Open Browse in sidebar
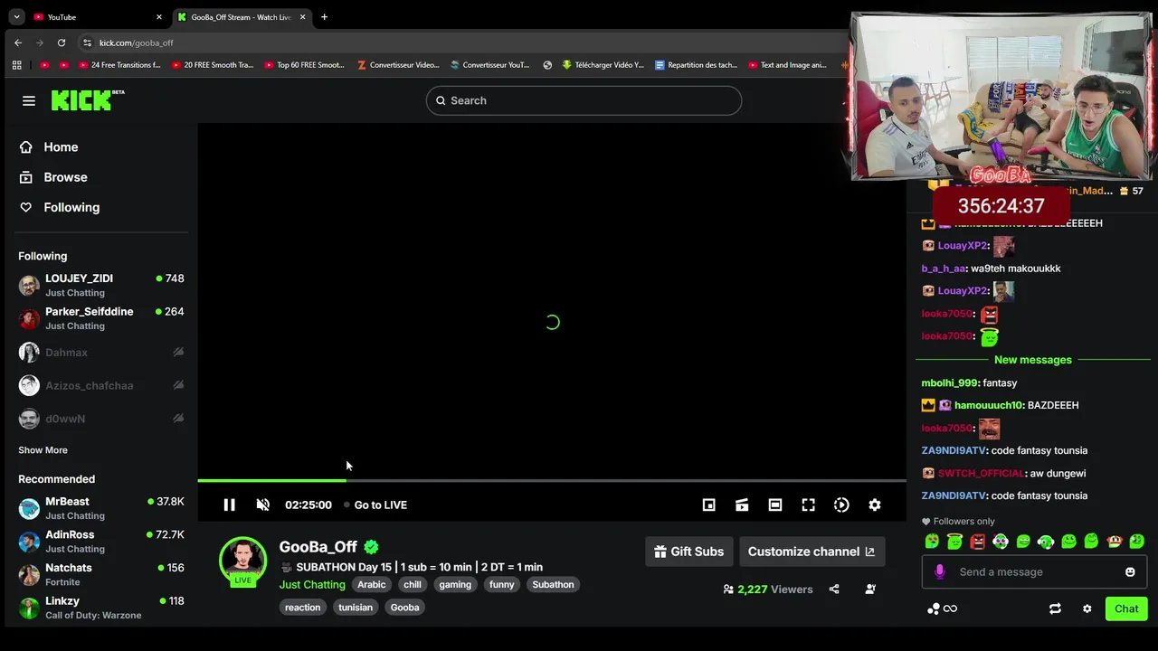The height and width of the screenshot is (651, 1158). coord(65,177)
